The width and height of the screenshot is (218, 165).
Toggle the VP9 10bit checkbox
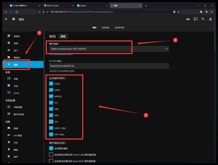pos(51,135)
